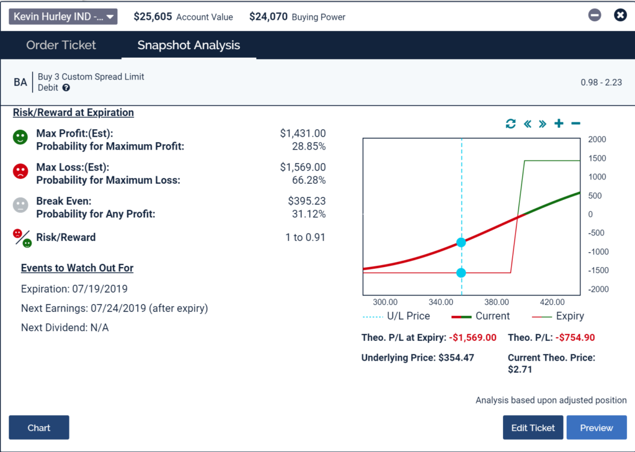Click the gray Break Even neutral face icon
The height and width of the screenshot is (452, 635).
coord(21,206)
